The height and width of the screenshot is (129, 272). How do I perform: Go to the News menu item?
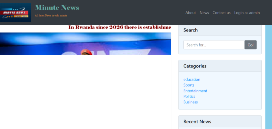click(x=204, y=13)
